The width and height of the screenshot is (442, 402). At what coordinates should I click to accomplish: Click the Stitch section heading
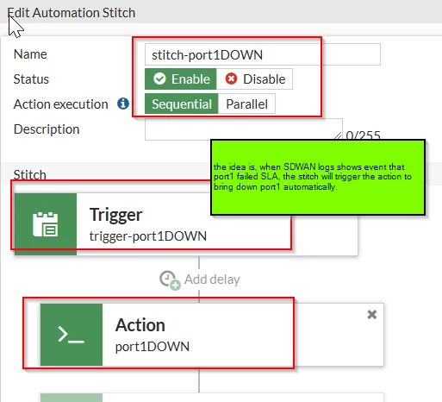coord(30,174)
